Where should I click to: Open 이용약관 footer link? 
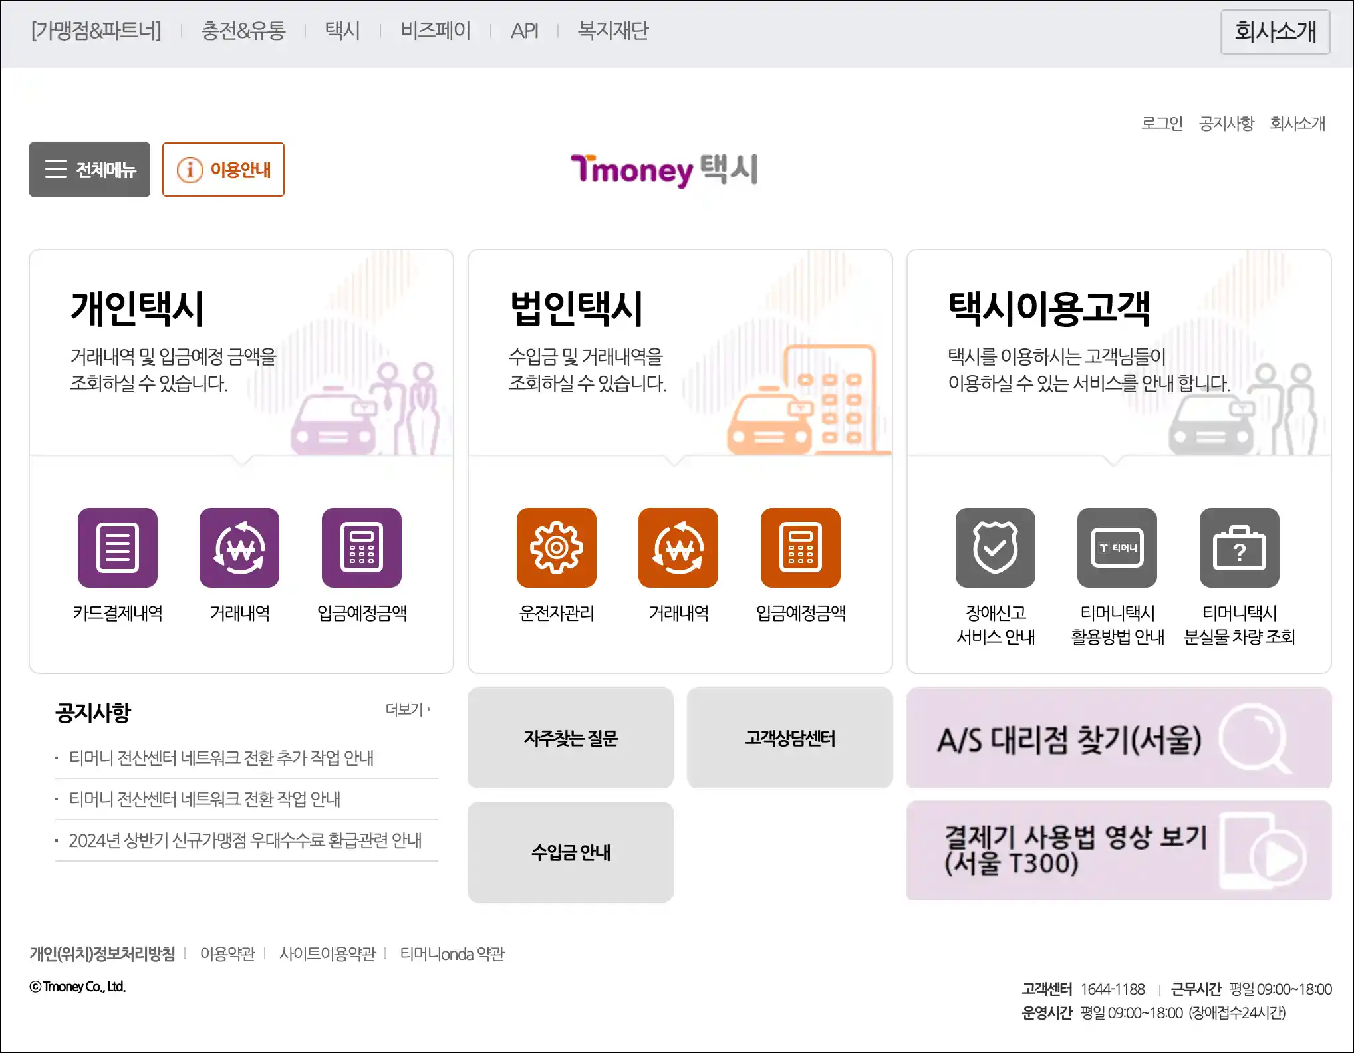(x=227, y=954)
